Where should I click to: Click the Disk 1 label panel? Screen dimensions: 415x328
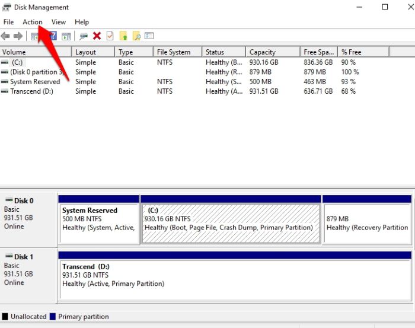[28, 276]
